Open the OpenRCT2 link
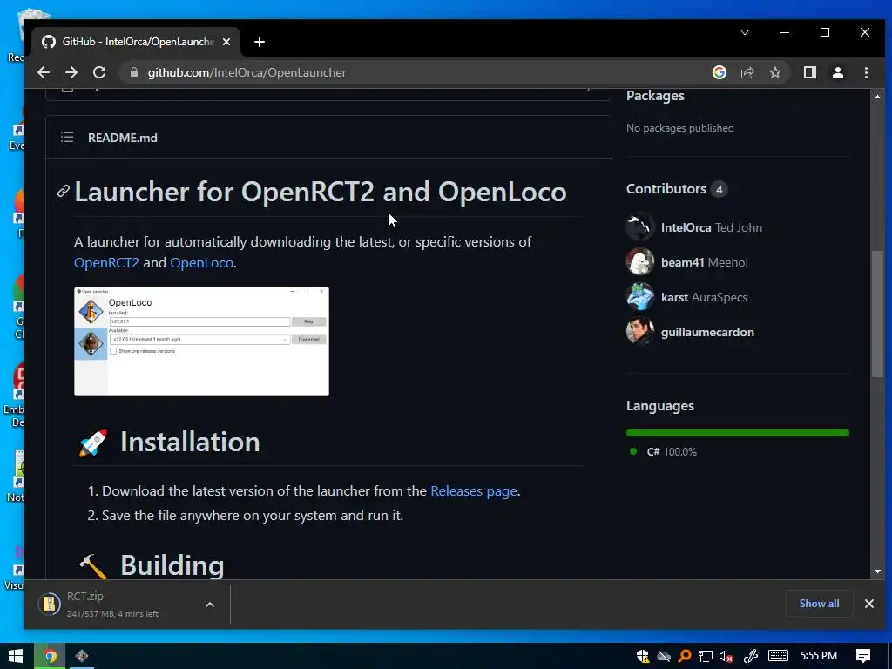 106,262
